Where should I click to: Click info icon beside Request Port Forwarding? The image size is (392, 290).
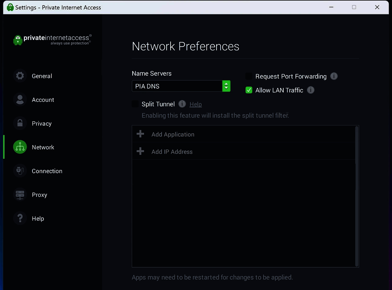[334, 76]
